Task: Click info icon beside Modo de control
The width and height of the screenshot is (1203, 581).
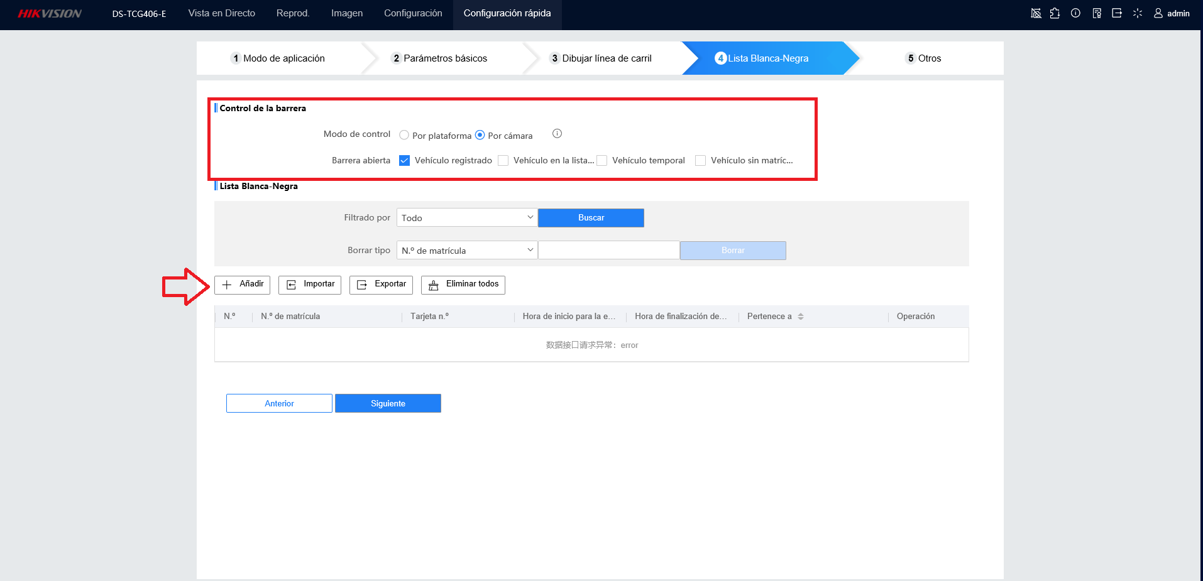Action: coord(557,134)
